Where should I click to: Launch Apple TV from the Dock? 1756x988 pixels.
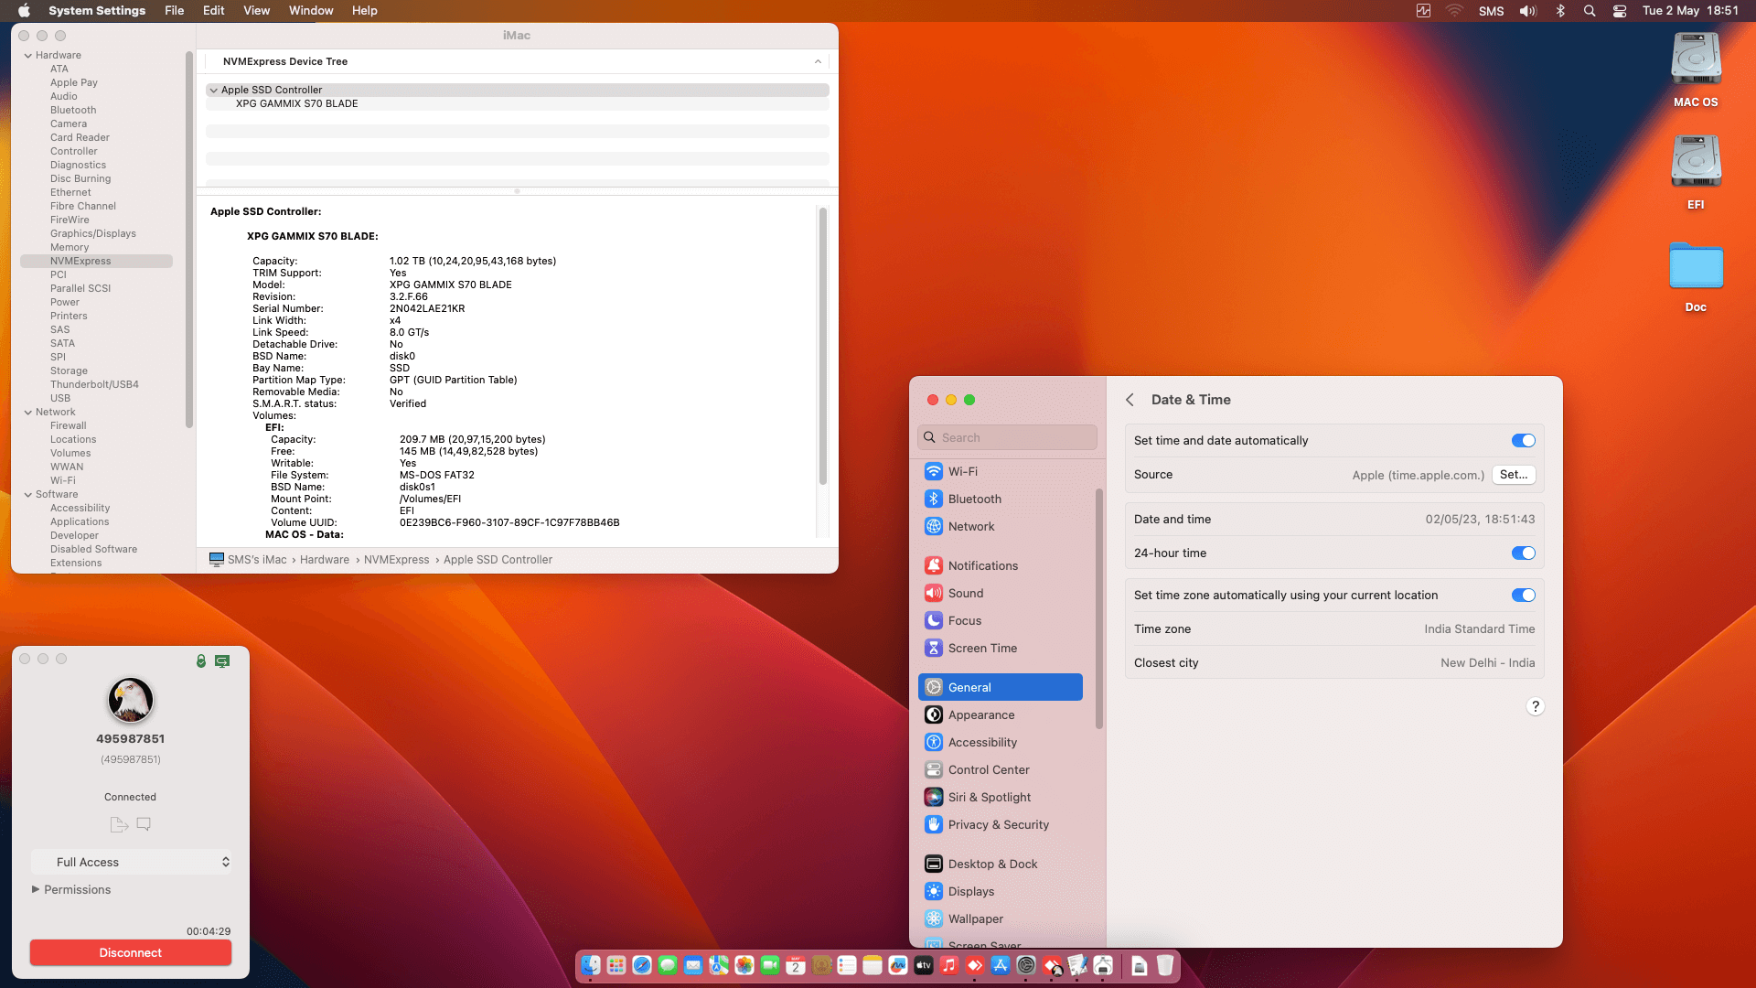pos(924,965)
